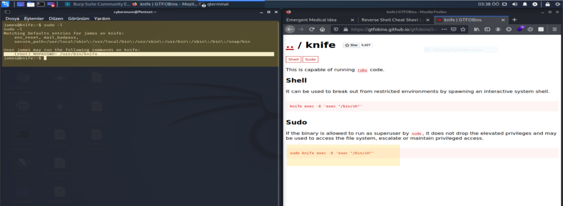Click the volume speaker icon
Viewport: 563px width, 206px height.
coord(515,4)
